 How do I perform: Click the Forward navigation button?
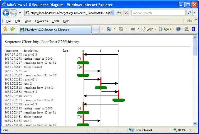click(14, 13)
